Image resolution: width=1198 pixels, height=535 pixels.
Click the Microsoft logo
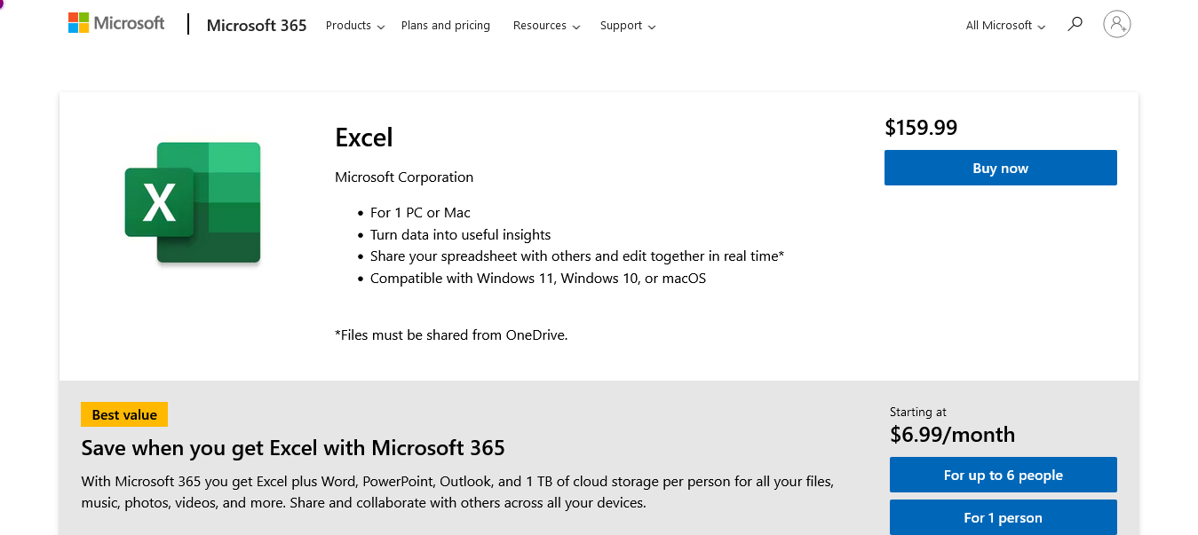click(x=116, y=24)
